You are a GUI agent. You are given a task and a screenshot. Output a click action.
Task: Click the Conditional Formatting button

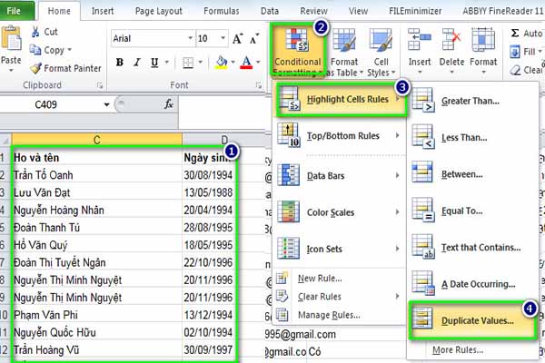coord(298,50)
